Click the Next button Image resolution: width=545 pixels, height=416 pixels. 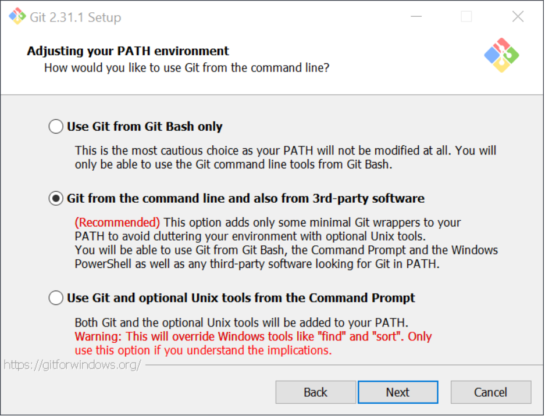398,392
